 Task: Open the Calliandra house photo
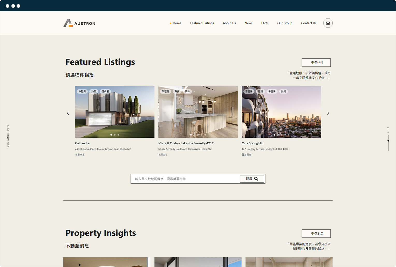(x=115, y=114)
